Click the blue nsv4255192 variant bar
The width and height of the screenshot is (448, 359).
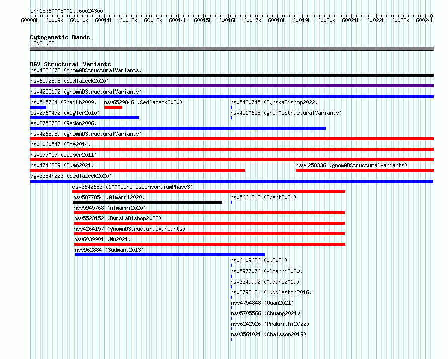[x=232, y=97]
